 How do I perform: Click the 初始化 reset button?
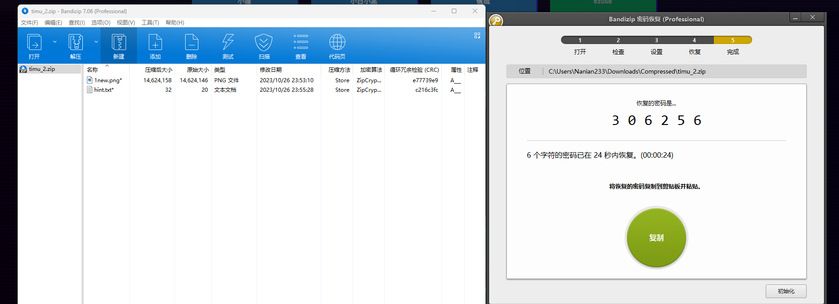786,291
